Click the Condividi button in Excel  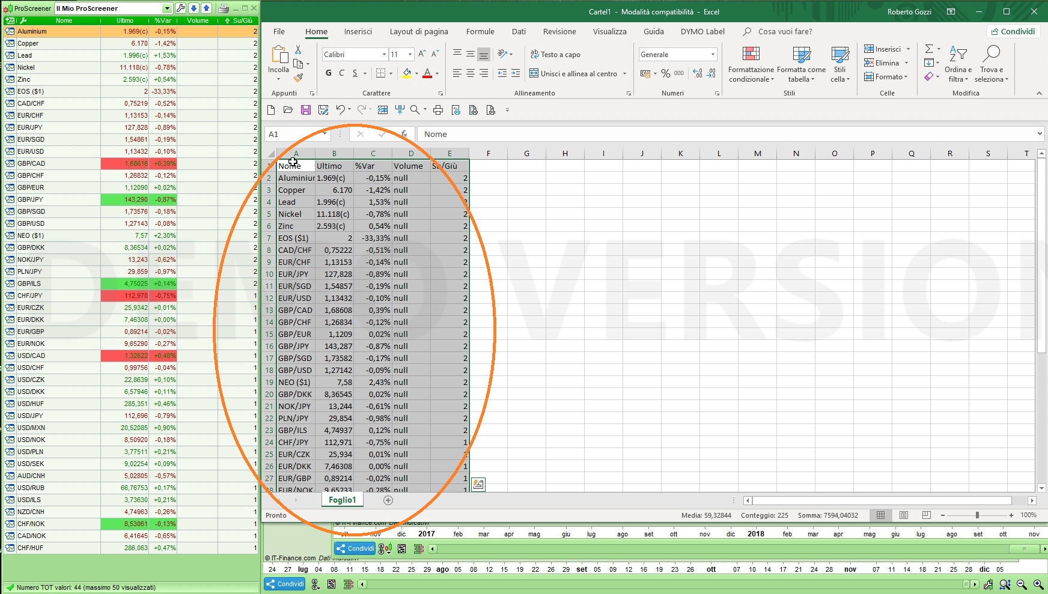point(1013,32)
